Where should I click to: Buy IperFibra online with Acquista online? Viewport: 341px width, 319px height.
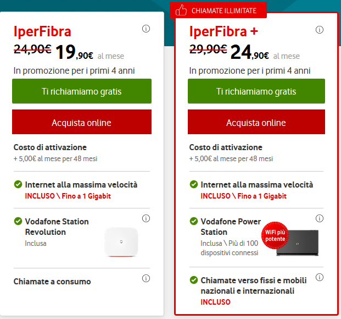click(81, 123)
